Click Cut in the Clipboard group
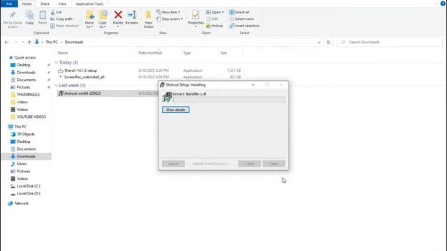Image resolution: width=447 pixels, height=251 pixels. click(x=56, y=13)
